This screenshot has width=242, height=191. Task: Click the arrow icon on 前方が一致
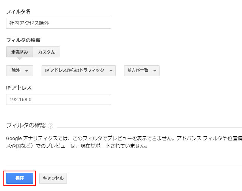pos(155,71)
